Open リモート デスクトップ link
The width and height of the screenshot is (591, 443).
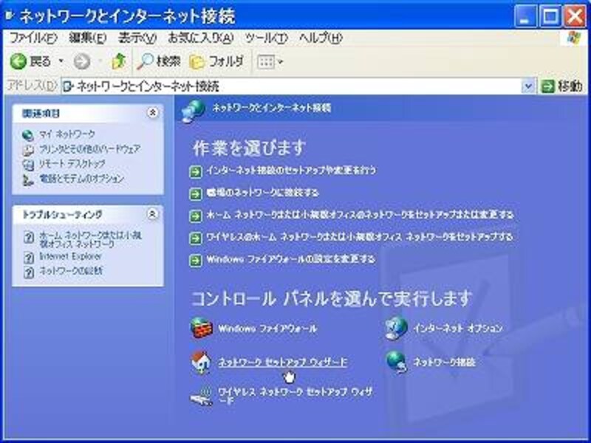(72, 164)
